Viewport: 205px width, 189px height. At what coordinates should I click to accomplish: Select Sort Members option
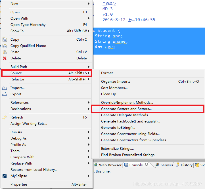click(x=148, y=88)
